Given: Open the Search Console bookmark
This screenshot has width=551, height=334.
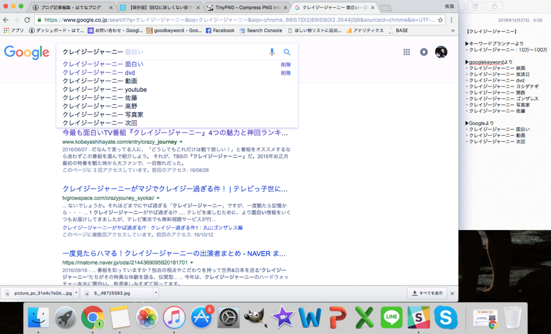Looking at the screenshot, I should click(261, 31).
